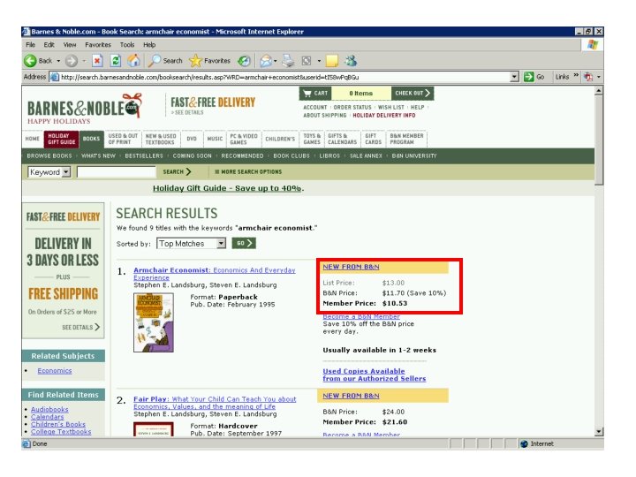Expand the Links toolbar chevron
The width and height of the screenshot is (636, 477).
(x=576, y=76)
